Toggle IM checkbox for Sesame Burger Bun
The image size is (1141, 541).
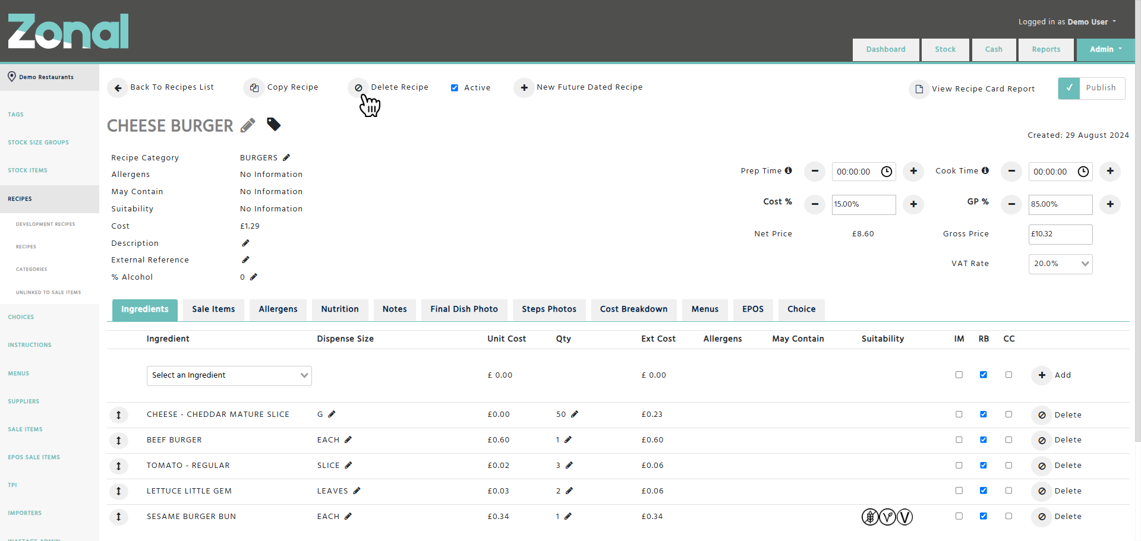pos(959,516)
